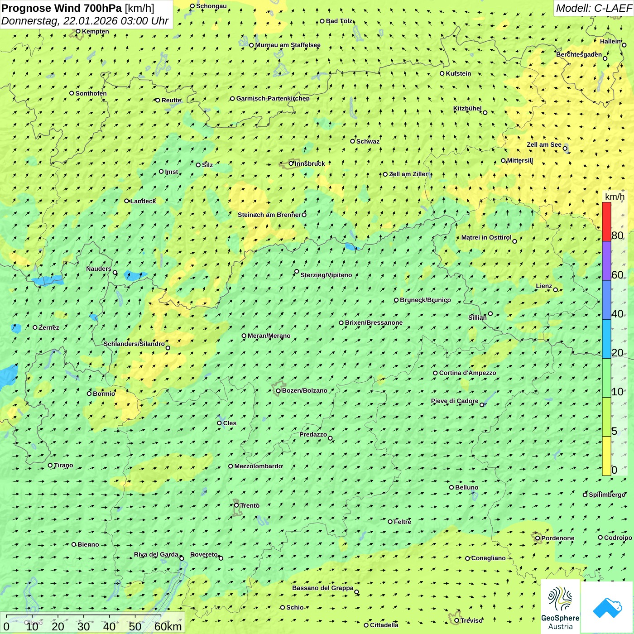Click the Meran/Merano city marker
Image resolution: width=634 pixels, height=634 pixels.
pyautogui.click(x=244, y=336)
